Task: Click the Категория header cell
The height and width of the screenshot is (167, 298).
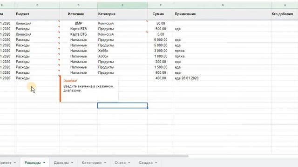Action: [122, 14]
